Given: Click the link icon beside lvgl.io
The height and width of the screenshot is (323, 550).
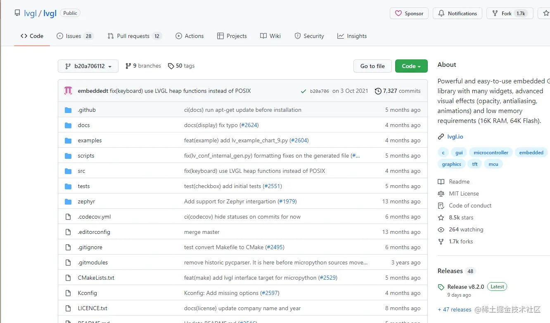Looking at the screenshot, I should [x=441, y=137].
